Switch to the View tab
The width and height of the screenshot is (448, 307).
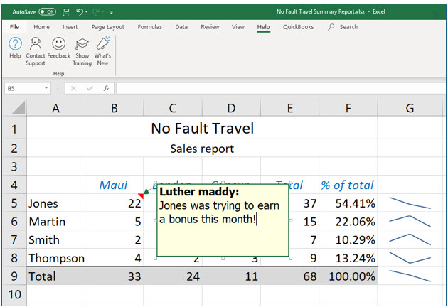tap(238, 27)
